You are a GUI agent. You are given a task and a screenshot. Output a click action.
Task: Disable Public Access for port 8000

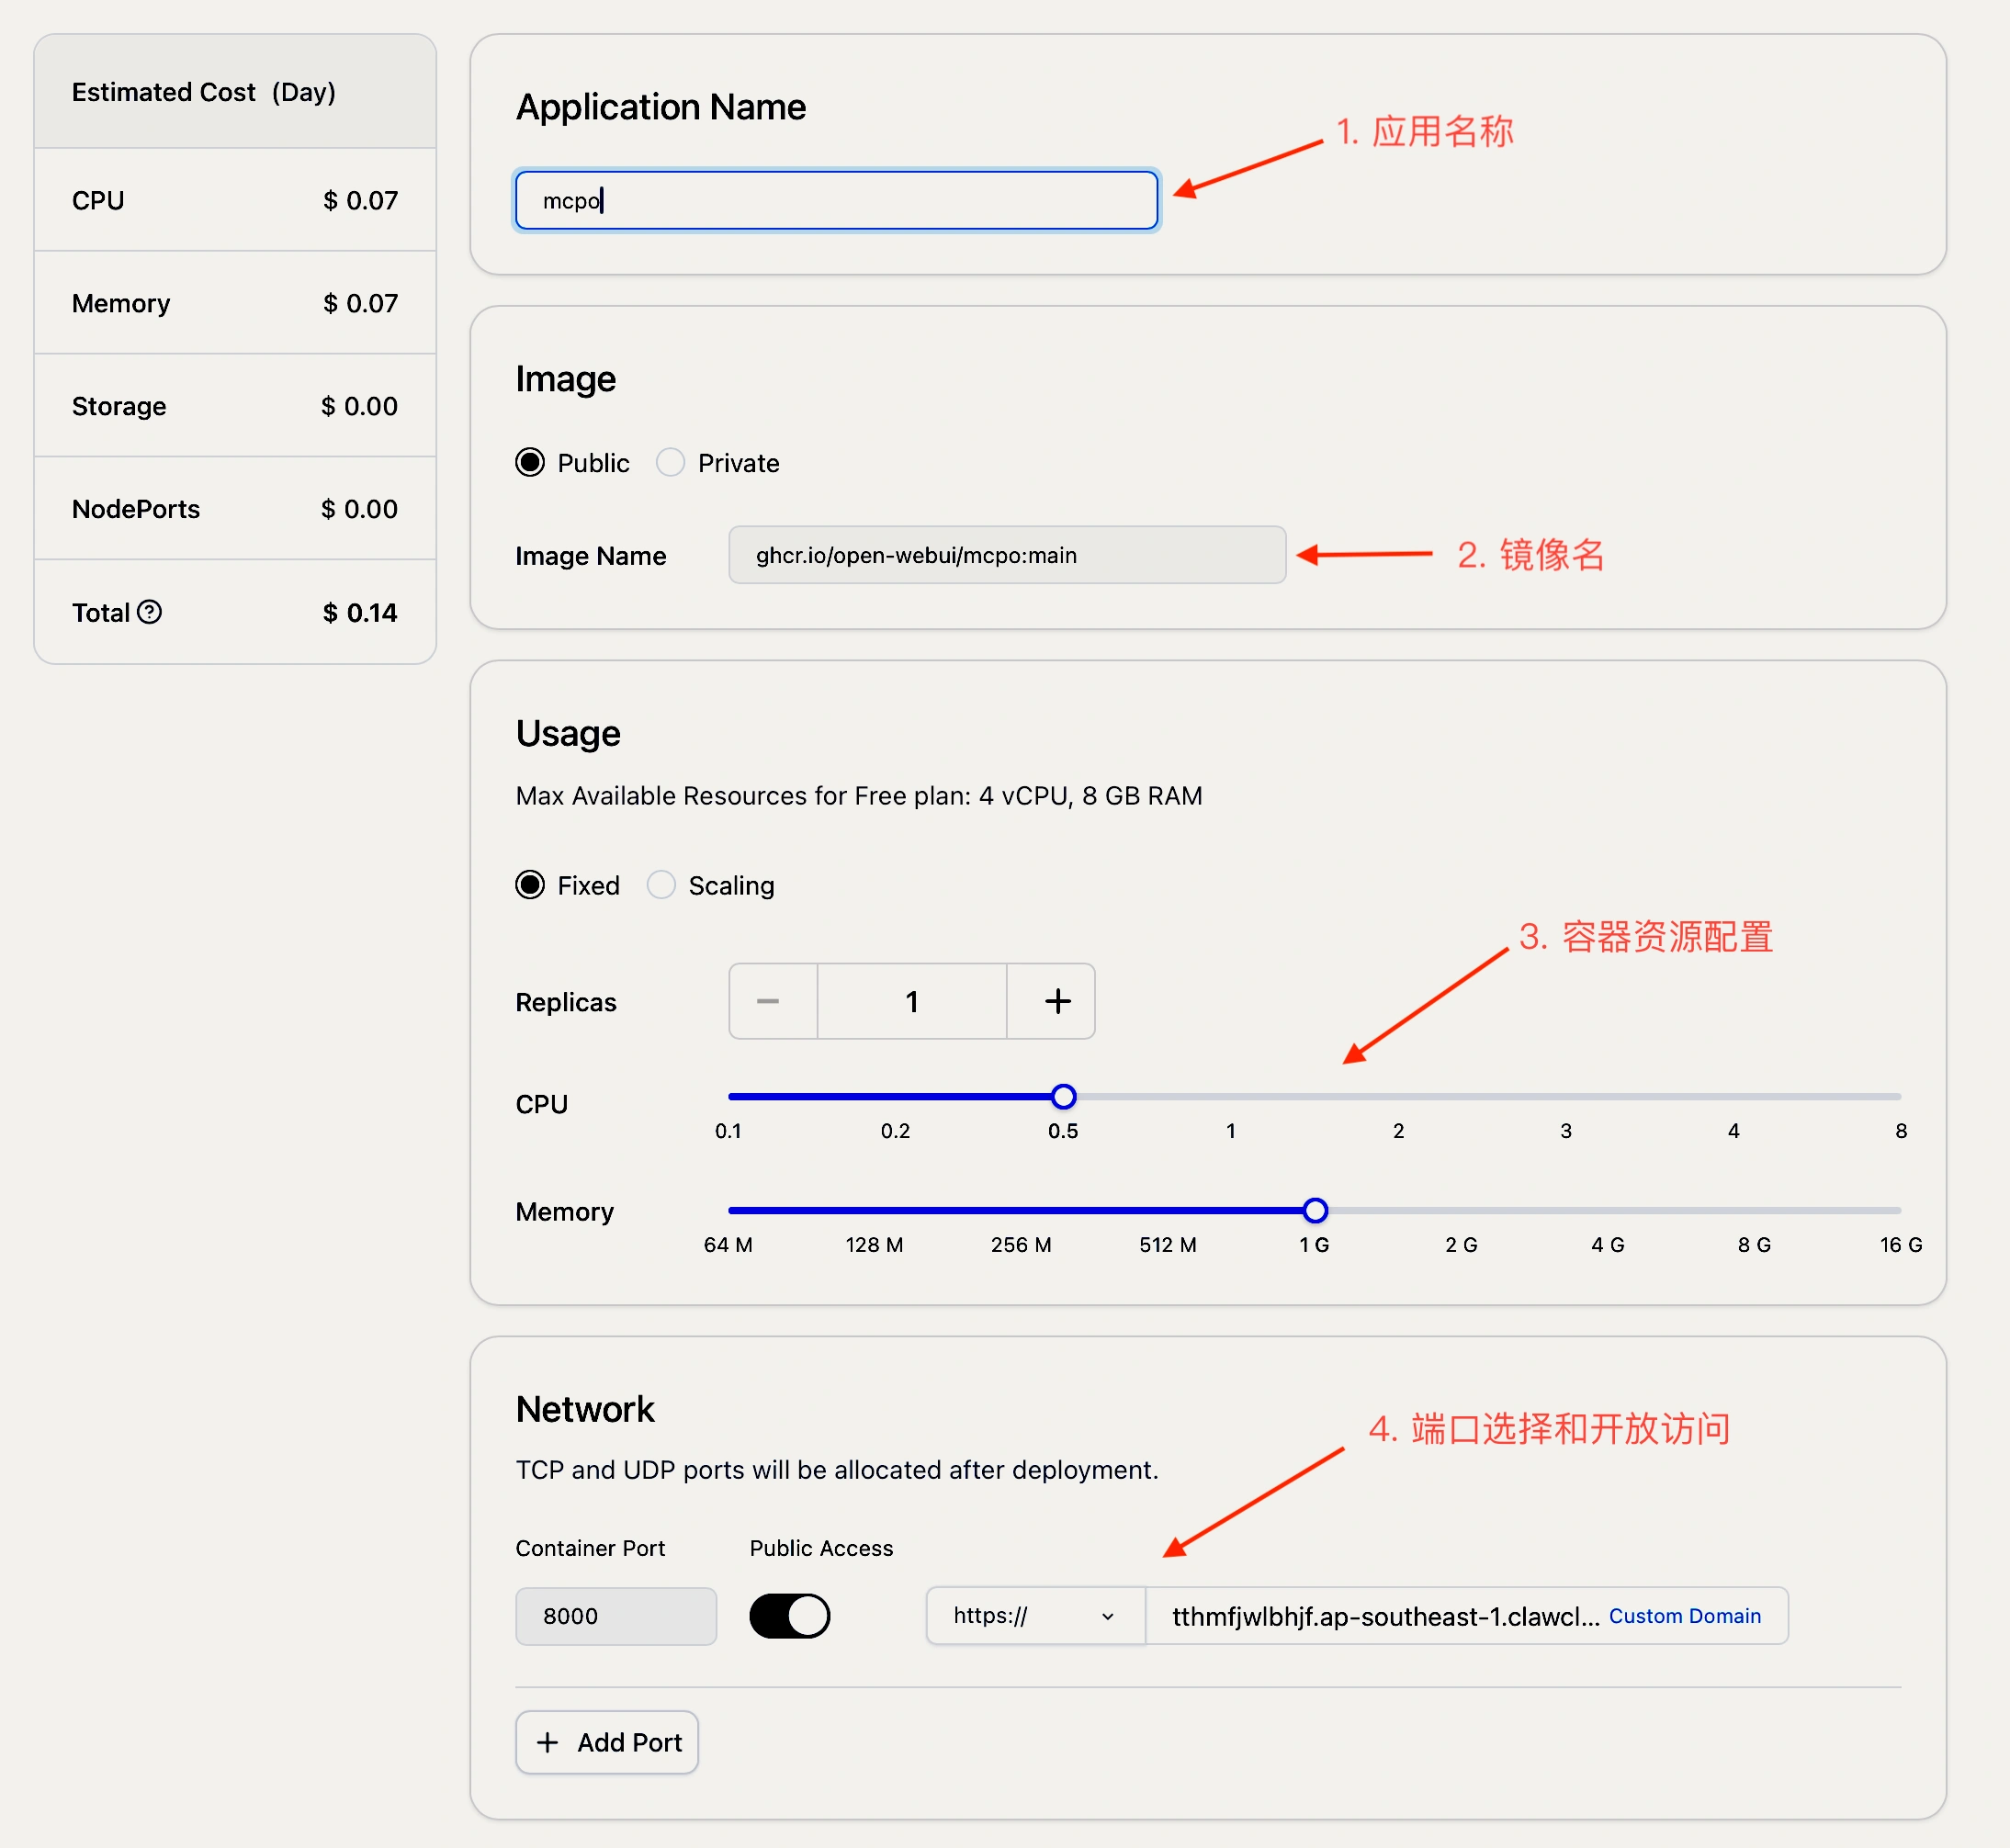pos(790,1616)
